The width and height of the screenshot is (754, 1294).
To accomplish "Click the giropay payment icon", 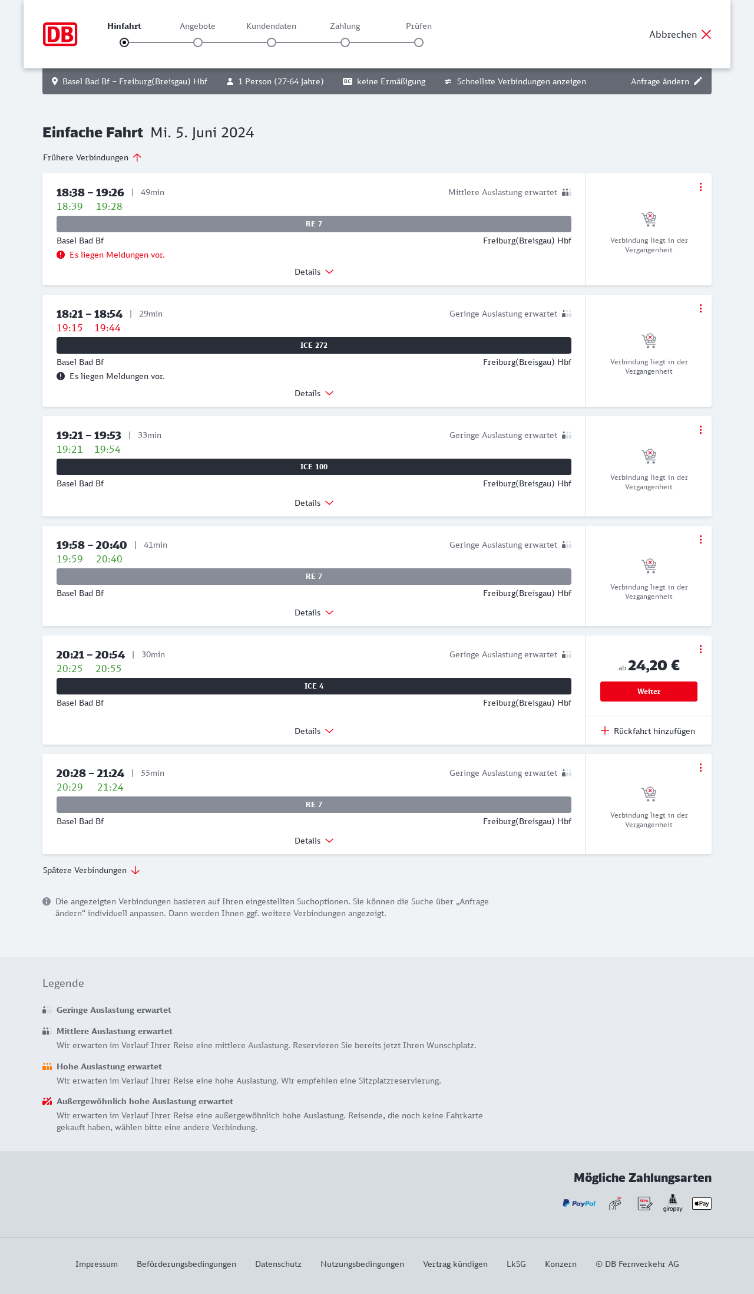I will pyautogui.click(x=673, y=1203).
